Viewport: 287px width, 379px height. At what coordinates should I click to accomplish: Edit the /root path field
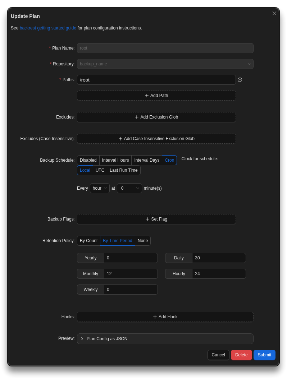156,80
